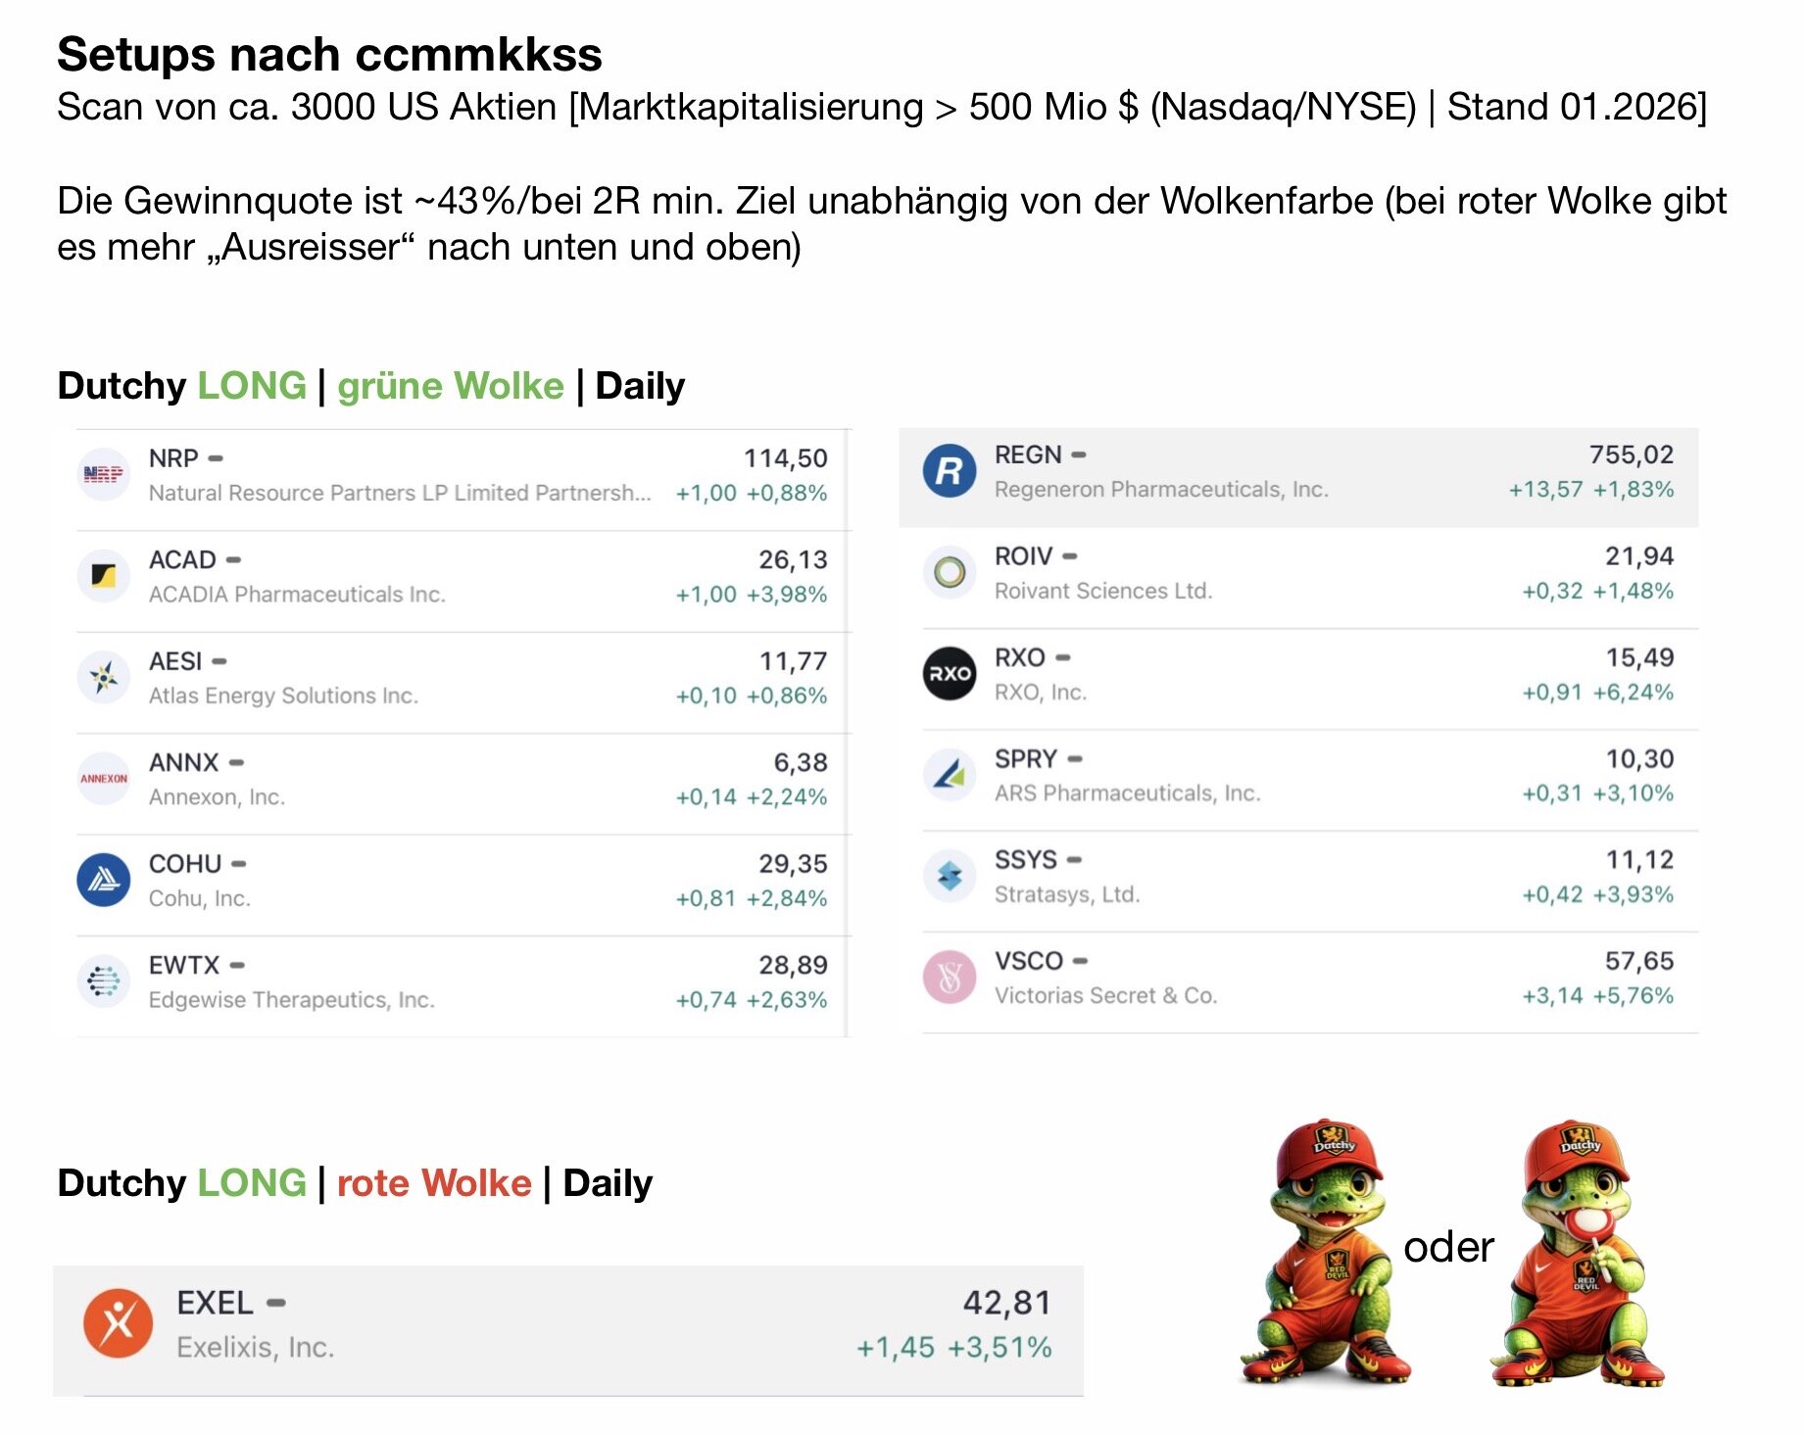
Task: Click the Dutchy mascot with lollipop
Action: (x=1578, y=1254)
